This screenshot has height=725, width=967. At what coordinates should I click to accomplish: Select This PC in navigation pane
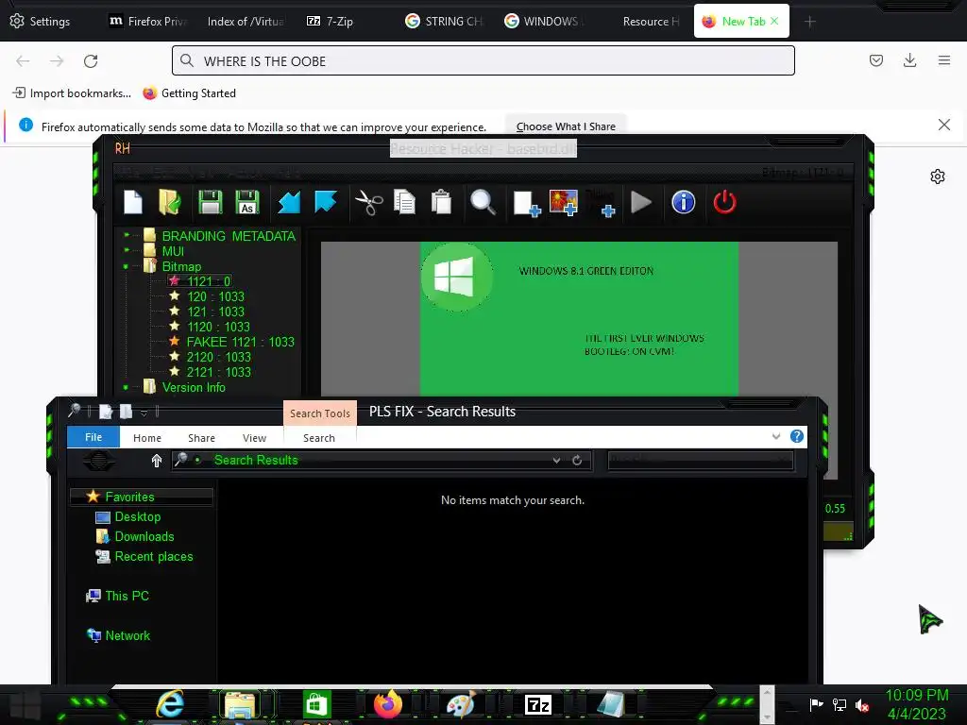point(127,596)
